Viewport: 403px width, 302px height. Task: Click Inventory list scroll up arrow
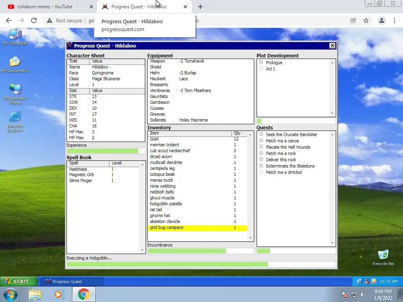pos(251,134)
